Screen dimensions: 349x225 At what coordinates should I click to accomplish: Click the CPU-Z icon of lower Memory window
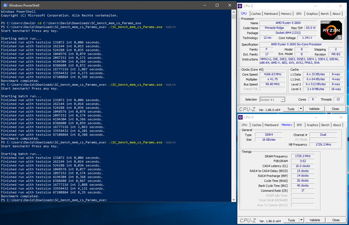(240, 117)
